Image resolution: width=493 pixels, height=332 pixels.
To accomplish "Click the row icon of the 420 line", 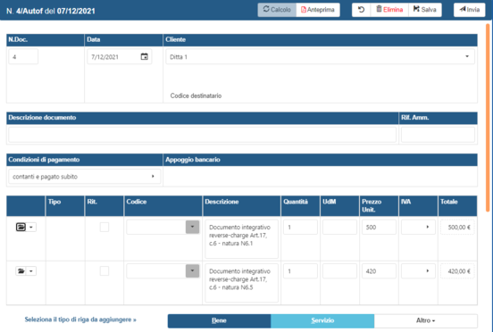I will (21, 270).
